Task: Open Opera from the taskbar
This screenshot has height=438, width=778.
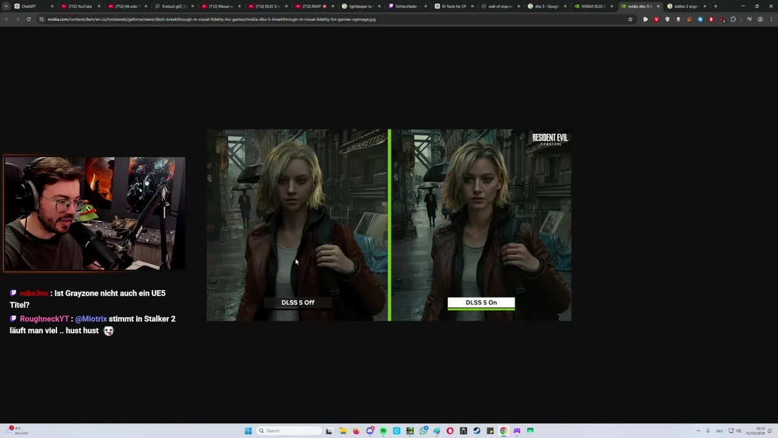Action: pos(450,431)
